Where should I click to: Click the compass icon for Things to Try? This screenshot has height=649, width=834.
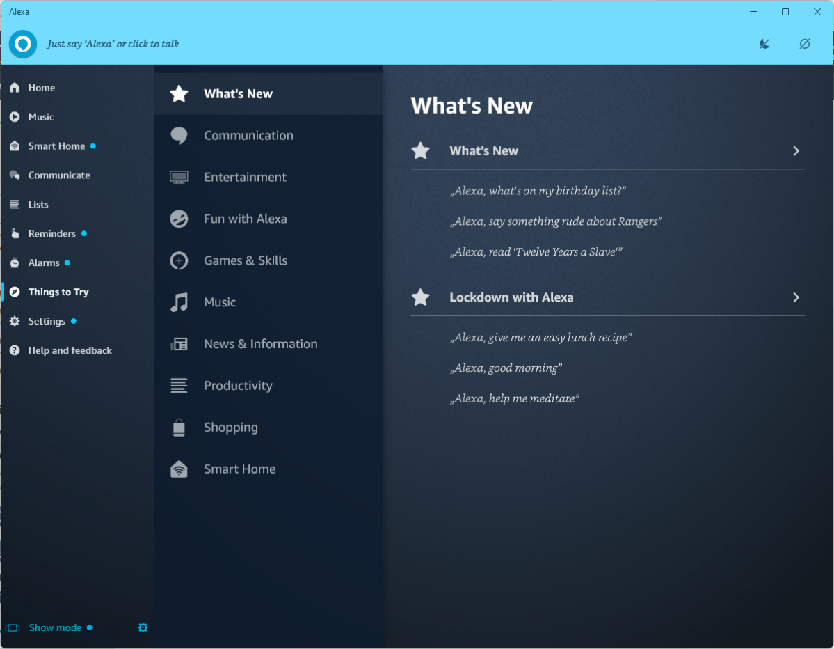pos(15,292)
